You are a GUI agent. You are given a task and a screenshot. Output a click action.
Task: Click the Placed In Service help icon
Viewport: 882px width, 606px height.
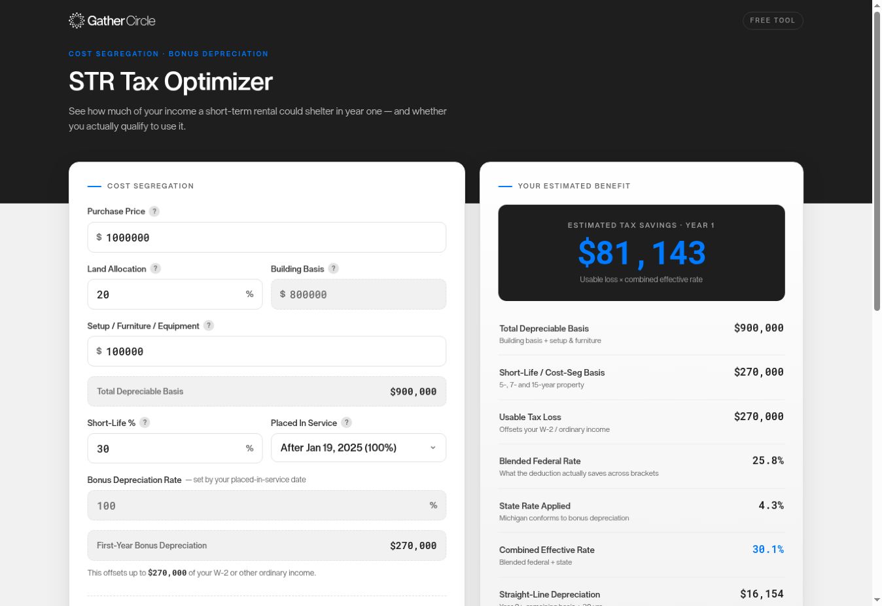(347, 423)
